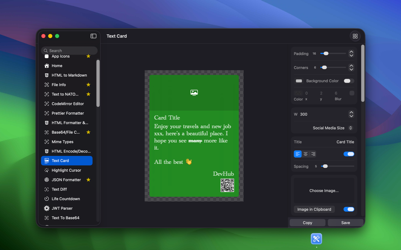Click the Copy button
Image resolution: width=401 pixels, height=250 pixels.
tap(307, 223)
